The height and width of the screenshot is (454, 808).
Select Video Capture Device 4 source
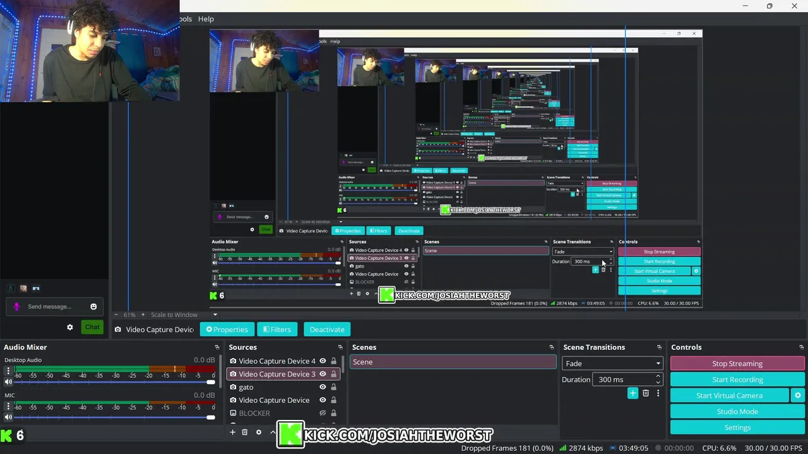coord(277,361)
